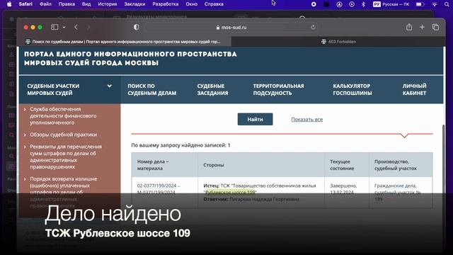The image size is (453, 255).
Task: Open the История menu
Action: coord(108,4)
